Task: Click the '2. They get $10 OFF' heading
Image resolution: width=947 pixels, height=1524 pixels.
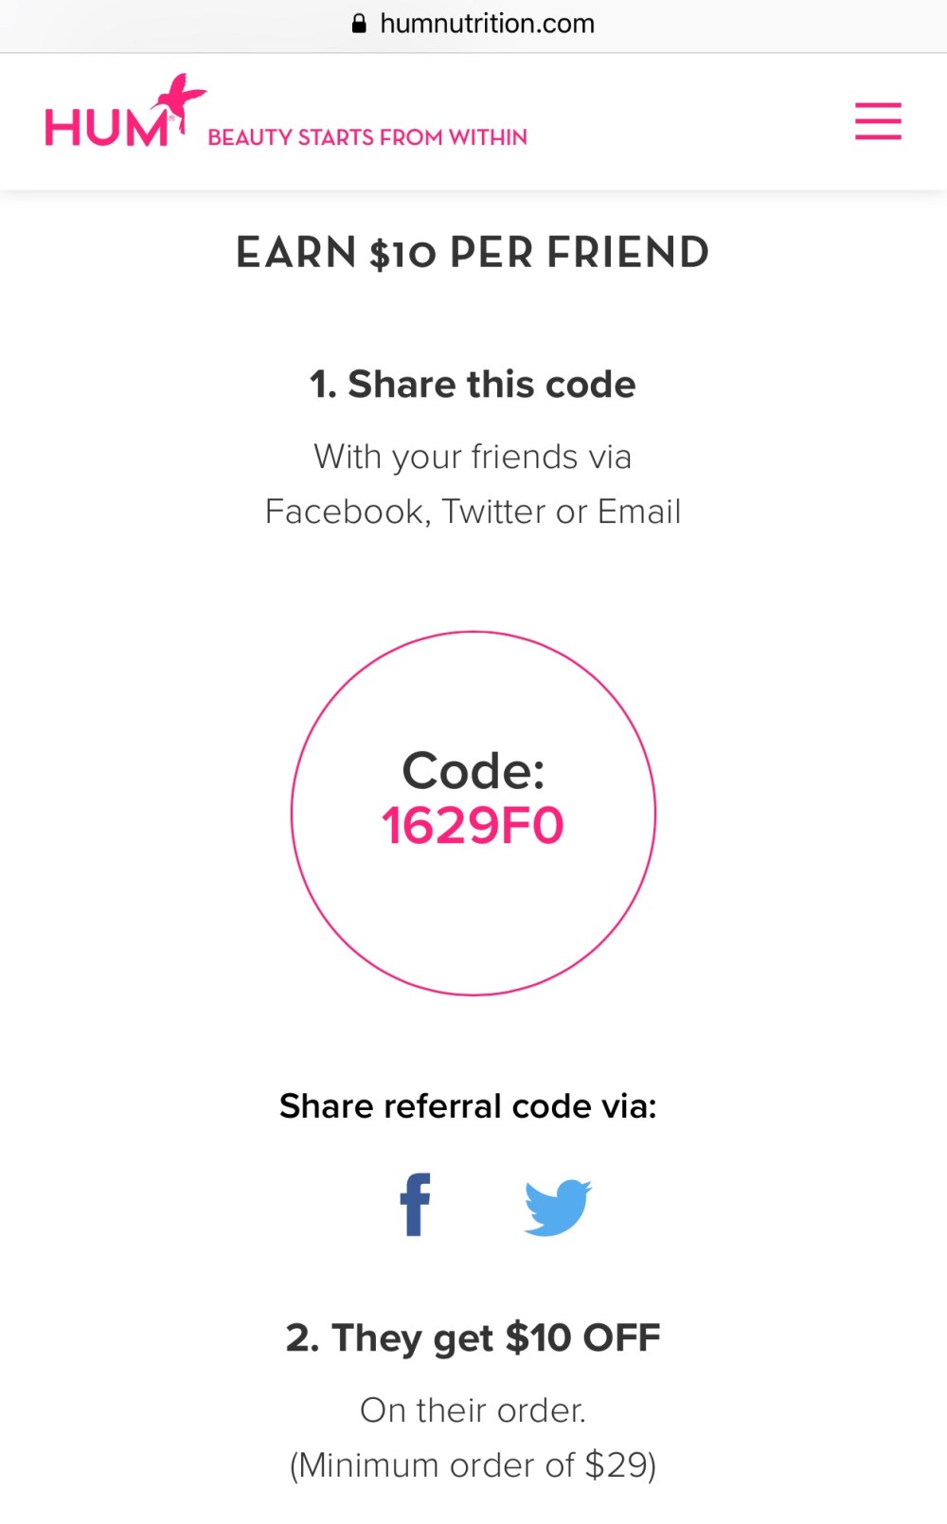Action: (473, 1337)
